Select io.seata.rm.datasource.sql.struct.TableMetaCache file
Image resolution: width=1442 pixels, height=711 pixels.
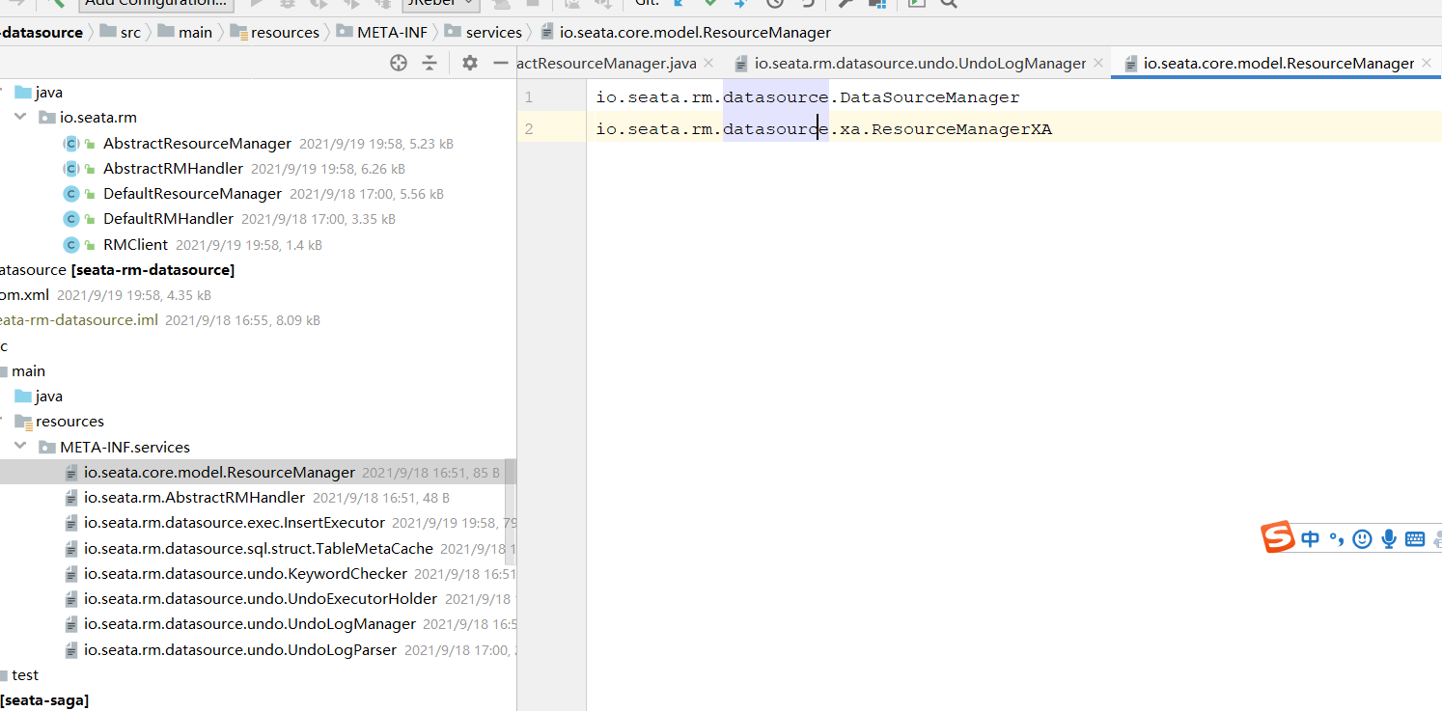(258, 548)
